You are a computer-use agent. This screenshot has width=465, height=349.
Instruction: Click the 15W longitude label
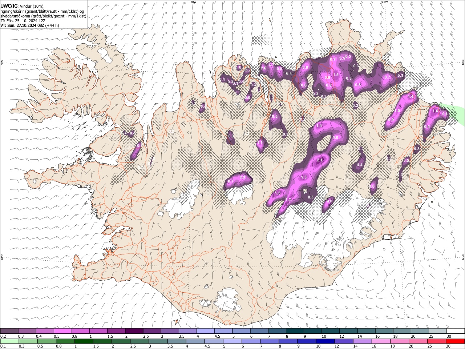(x=384, y=2)
